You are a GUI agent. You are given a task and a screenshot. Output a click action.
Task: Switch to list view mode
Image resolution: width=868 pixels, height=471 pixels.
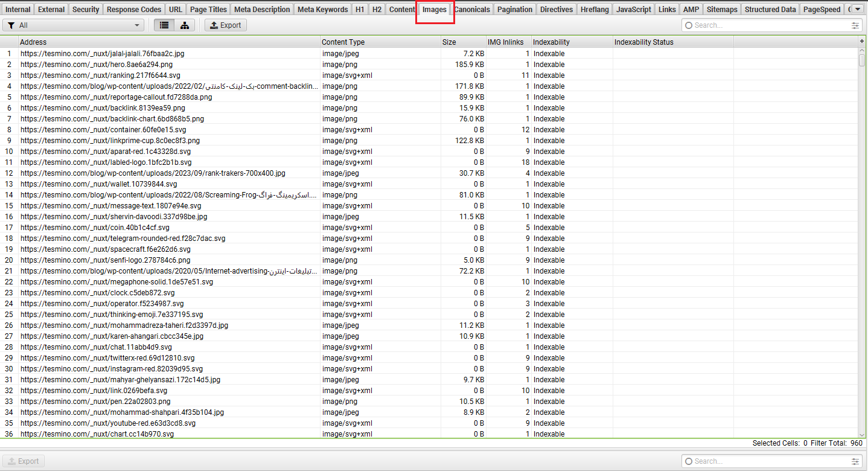tap(164, 25)
